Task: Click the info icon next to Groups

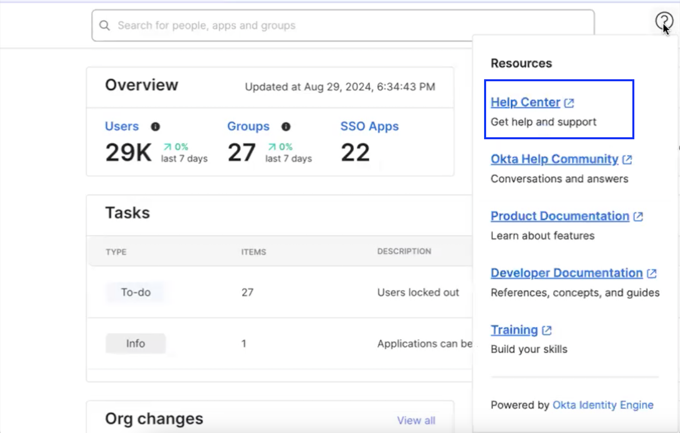Action: click(285, 127)
